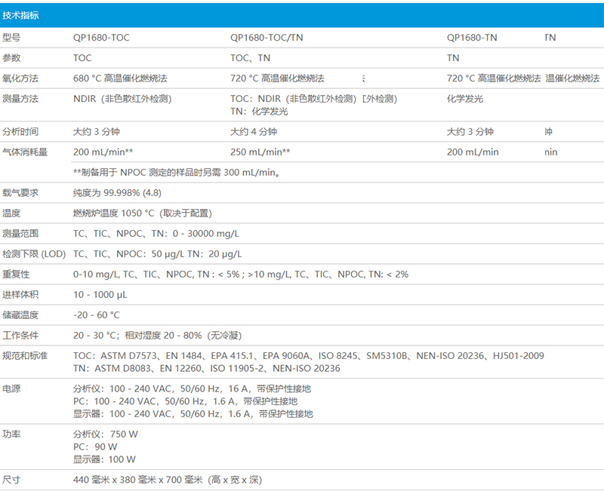Select '10 - 1000 µL' value
Screen dimensions: 604x491
coord(100,295)
